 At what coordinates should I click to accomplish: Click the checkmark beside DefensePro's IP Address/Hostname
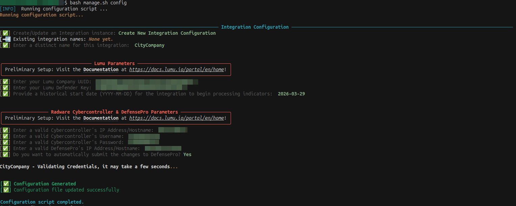click(6, 148)
